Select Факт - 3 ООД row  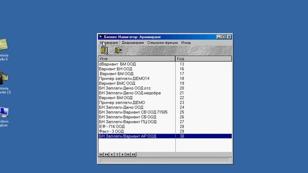tap(165, 131)
